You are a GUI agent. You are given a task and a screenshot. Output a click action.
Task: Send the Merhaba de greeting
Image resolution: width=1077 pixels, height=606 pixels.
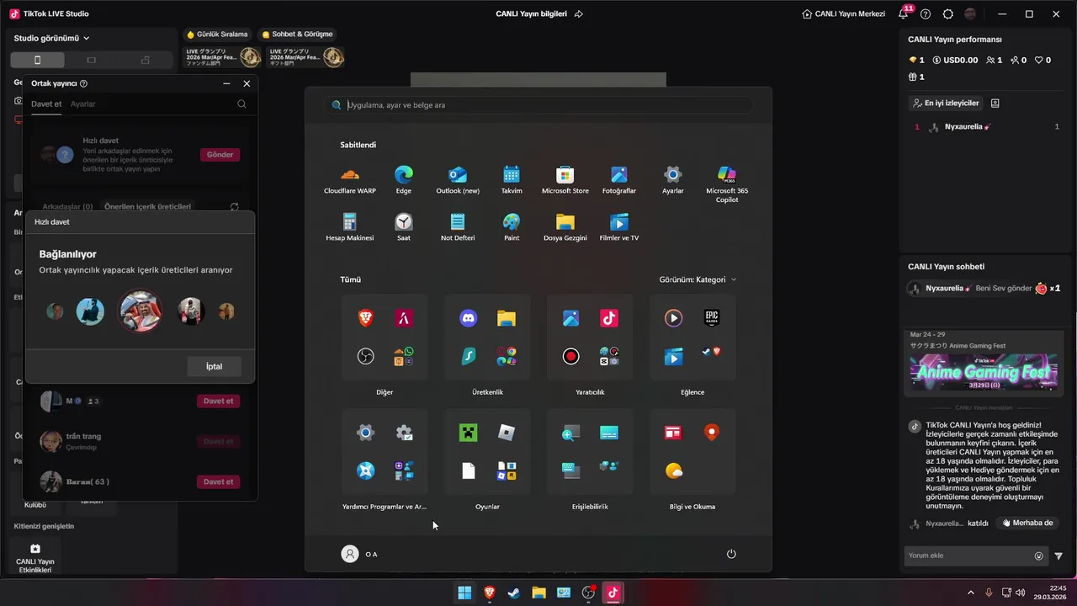[x=1027, y=523]
